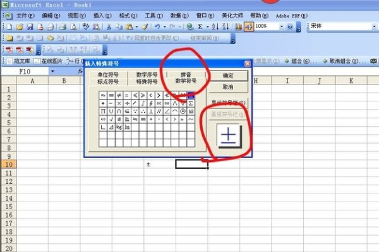Cut selection with the scissors icon
Viewport: 379px width, 252px height.
[109, 26]
